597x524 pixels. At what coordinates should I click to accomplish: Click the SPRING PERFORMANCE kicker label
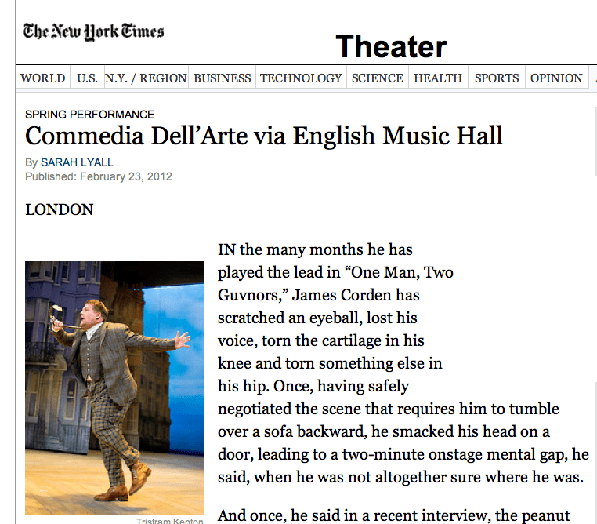[89, 115]
